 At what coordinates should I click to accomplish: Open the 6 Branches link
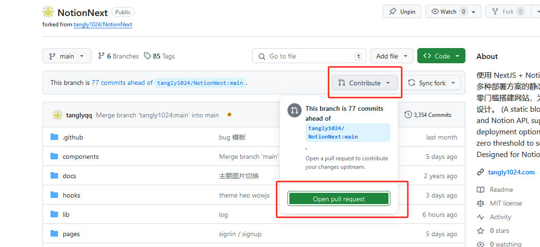click(118, 56)
